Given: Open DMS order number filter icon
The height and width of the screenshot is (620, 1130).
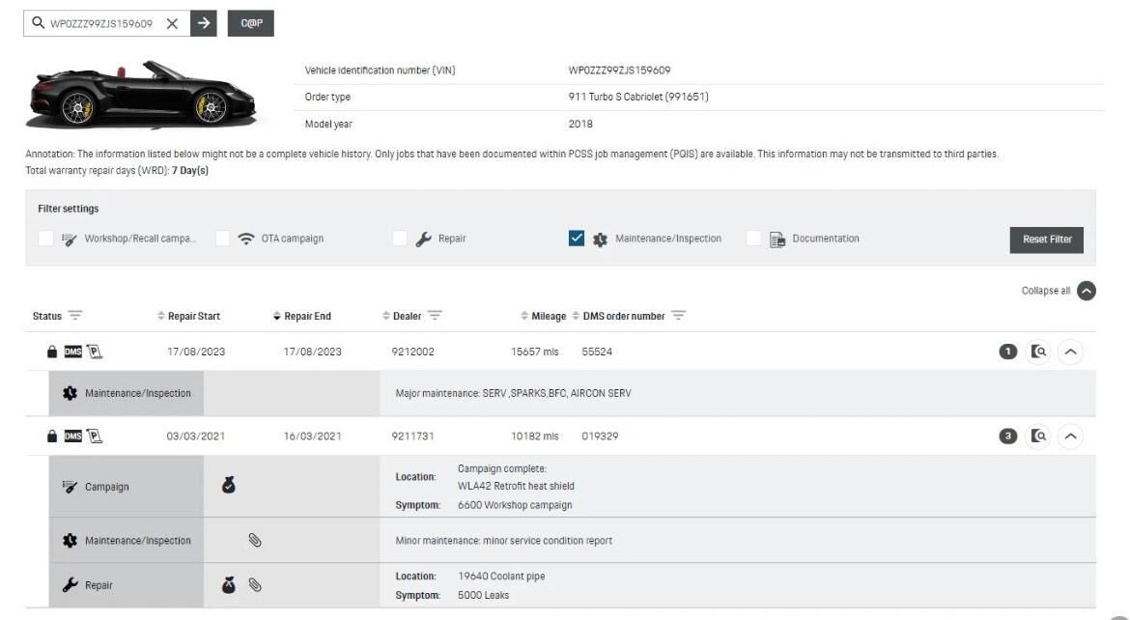Looking at the screenshot, I should tap(678, 315).
